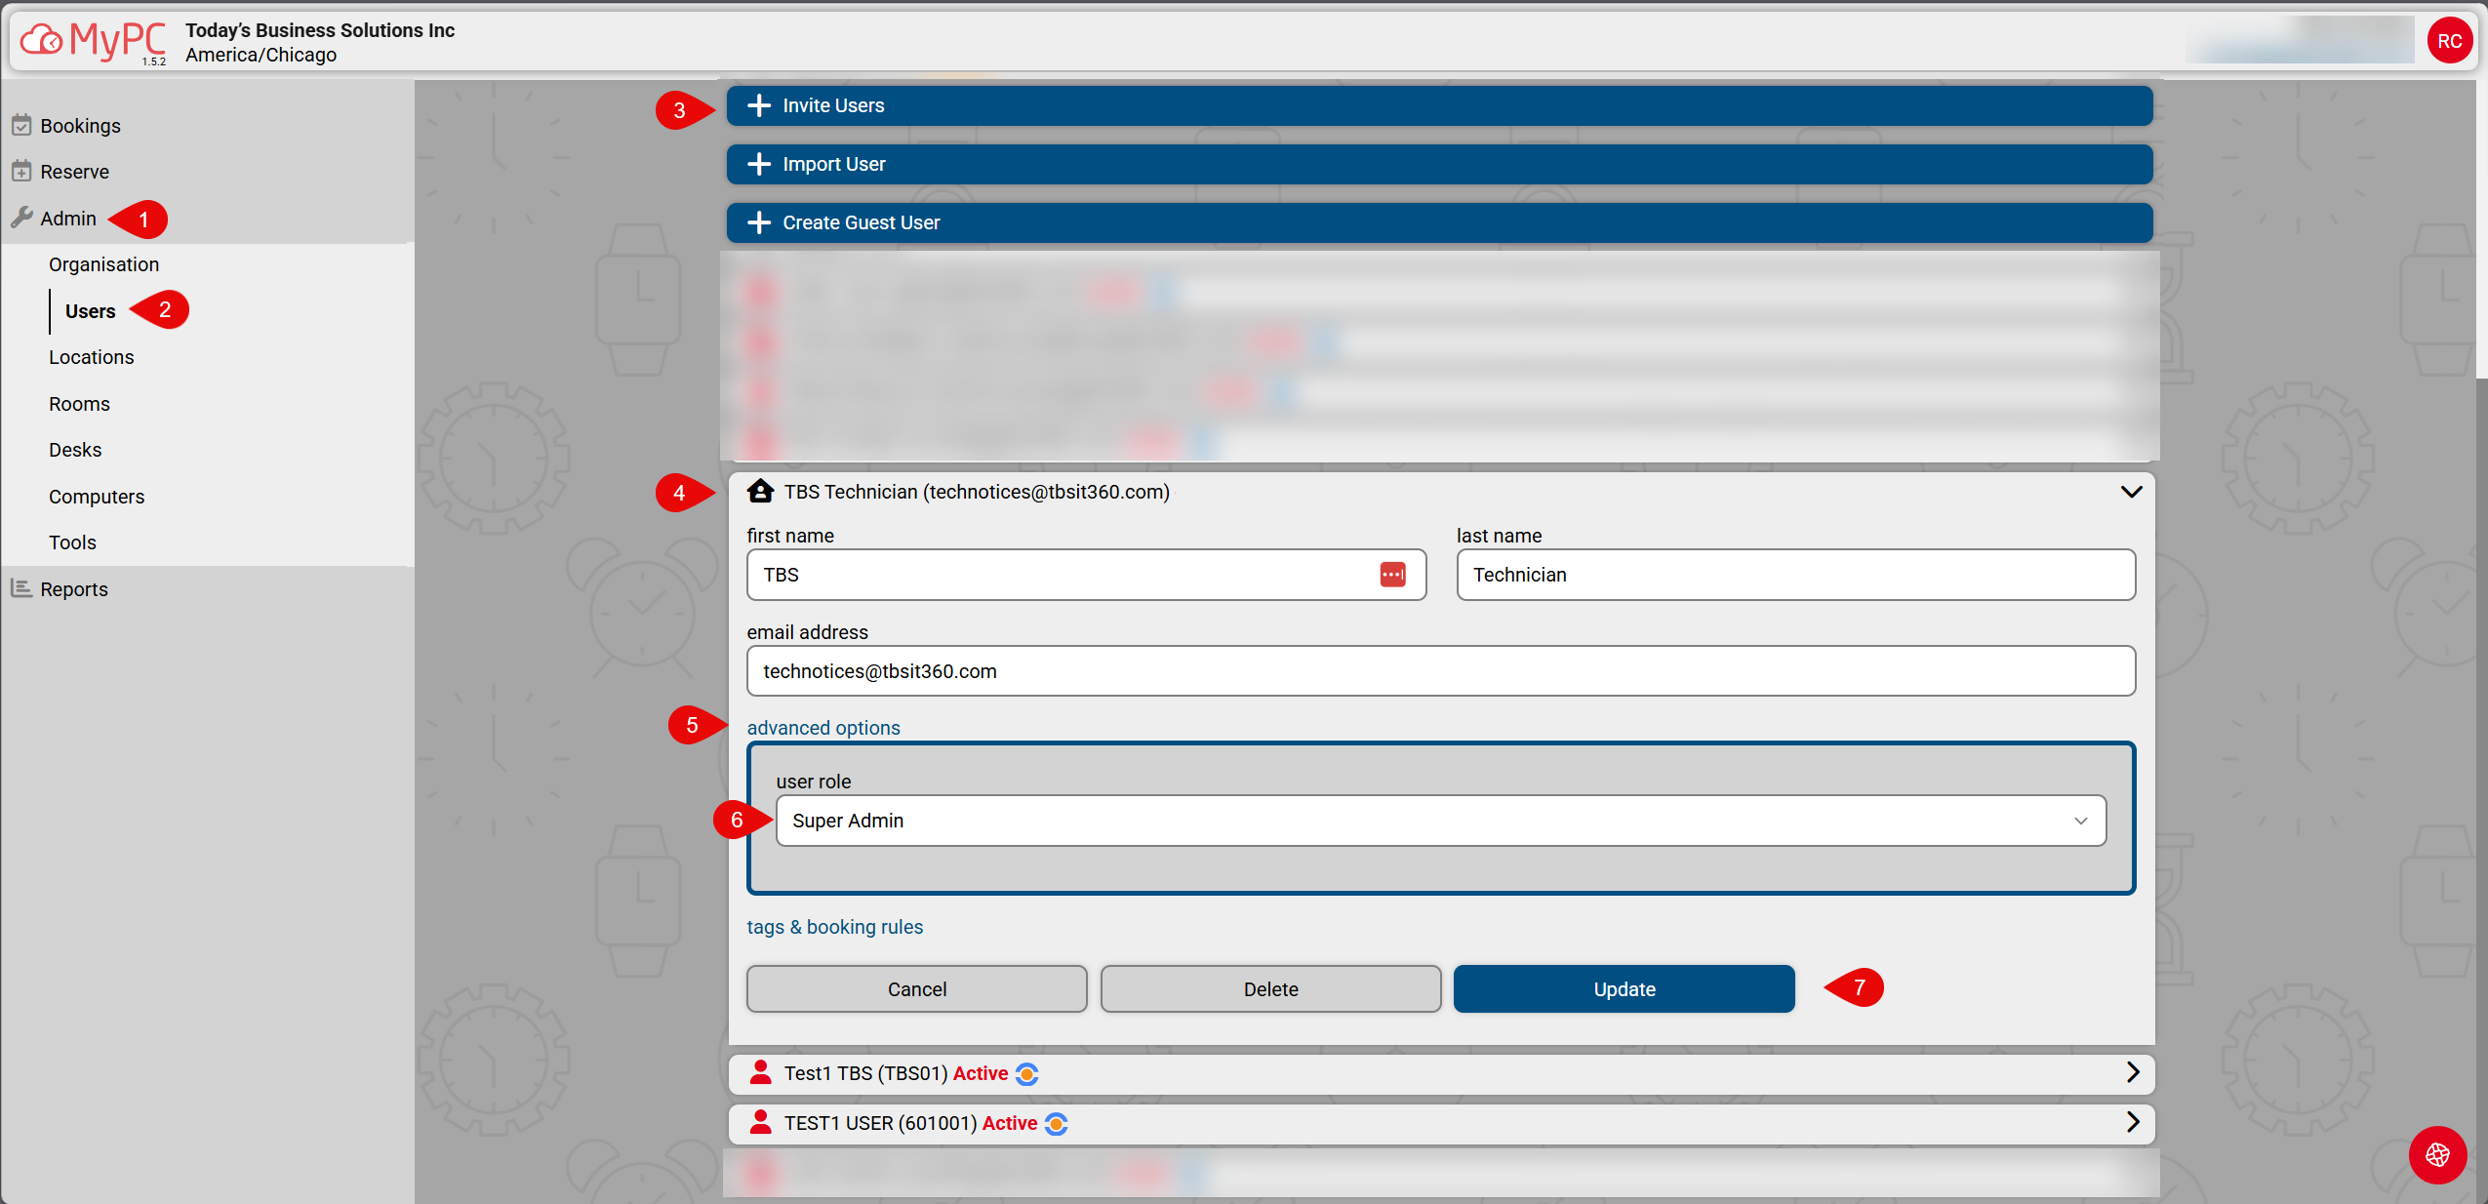Click the email address input field

pos(1441,671)
